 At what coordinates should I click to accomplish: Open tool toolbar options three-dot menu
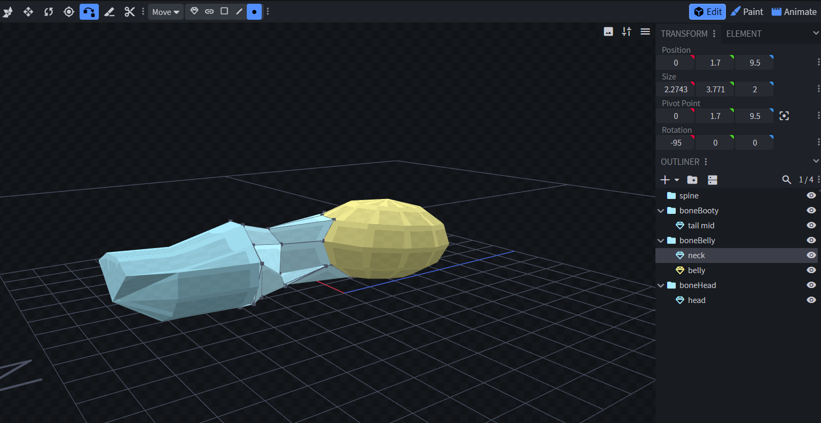pos(143,12)
